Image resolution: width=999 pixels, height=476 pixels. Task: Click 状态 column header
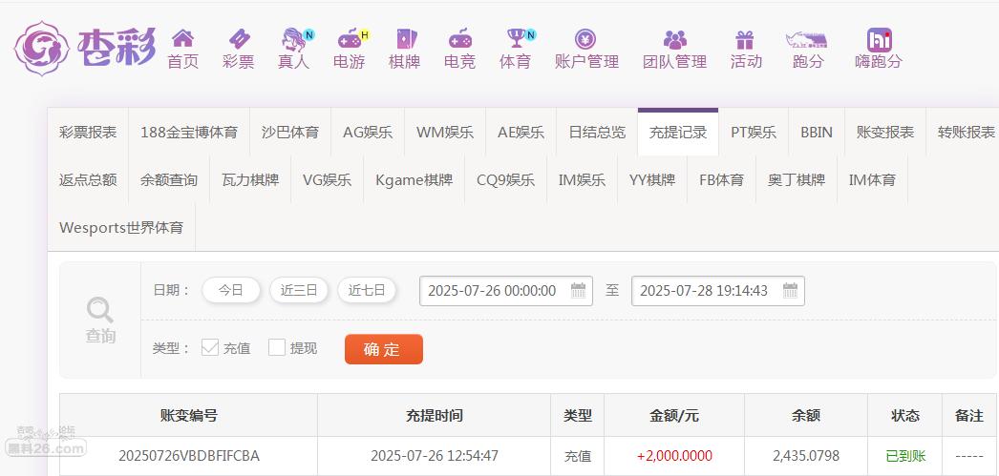(x=904, y=416)
